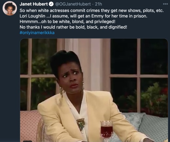170x142 pixels.
Task: Click the 21h timestamp of the tweet
Action: 98,4
